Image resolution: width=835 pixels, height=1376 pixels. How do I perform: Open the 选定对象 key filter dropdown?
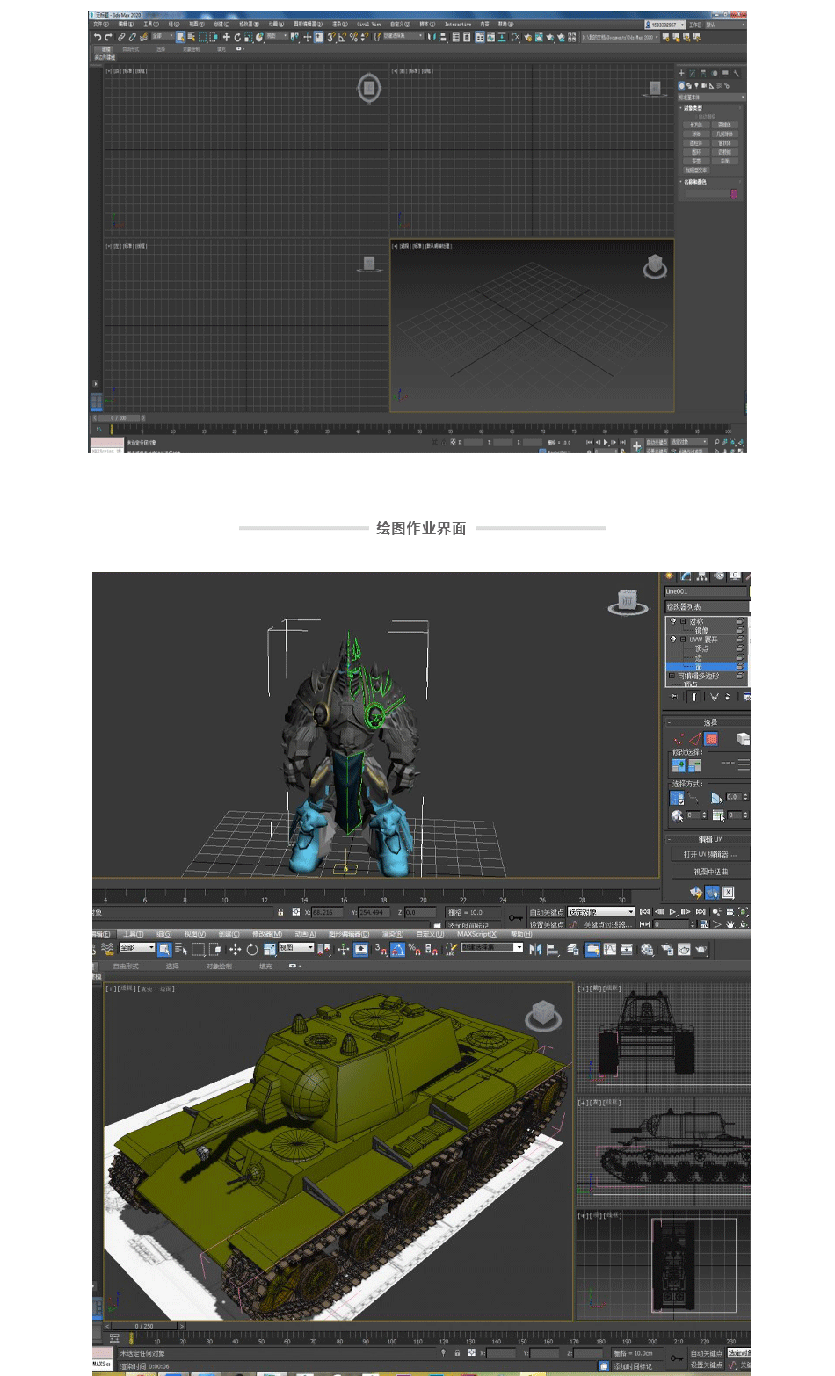(x=601, y=912)
